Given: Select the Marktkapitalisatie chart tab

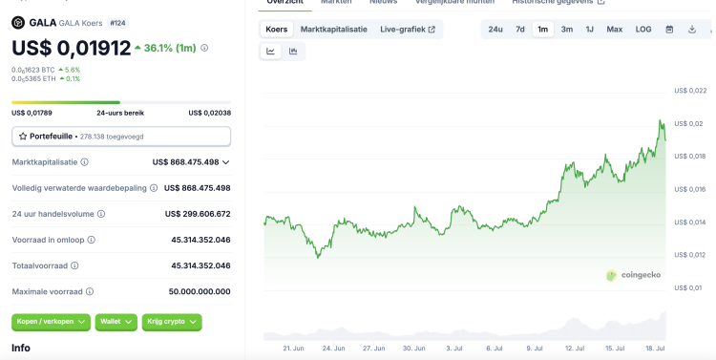Looking at the screenshot, I should [334, 30].
